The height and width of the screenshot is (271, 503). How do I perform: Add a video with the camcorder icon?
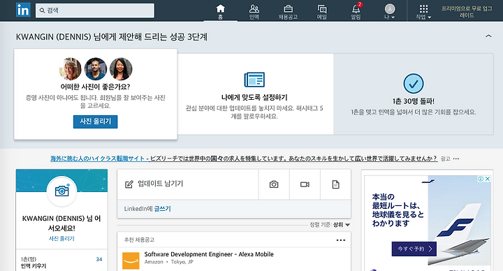click(x=305, y=184)
